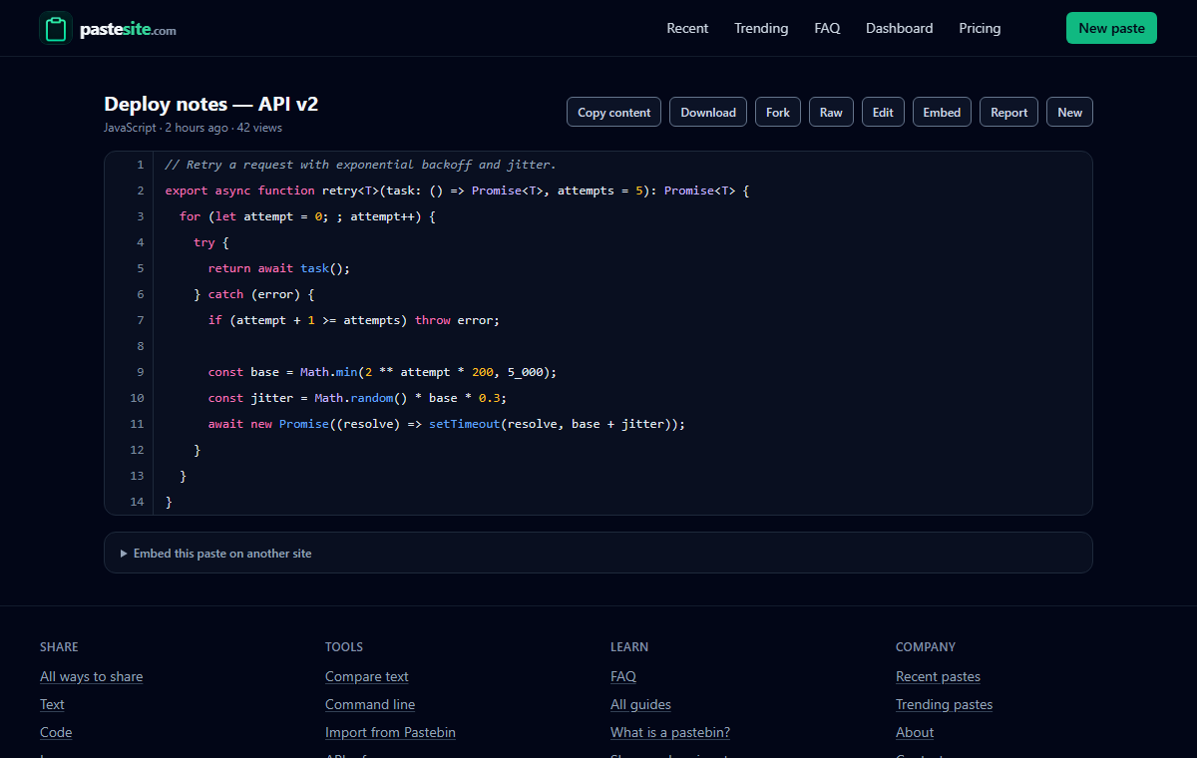Image resolution: width=1197 pixels, height=758 pixels.
Task: Open 'Import from Pastebin' link
Action: click(390, 732)
